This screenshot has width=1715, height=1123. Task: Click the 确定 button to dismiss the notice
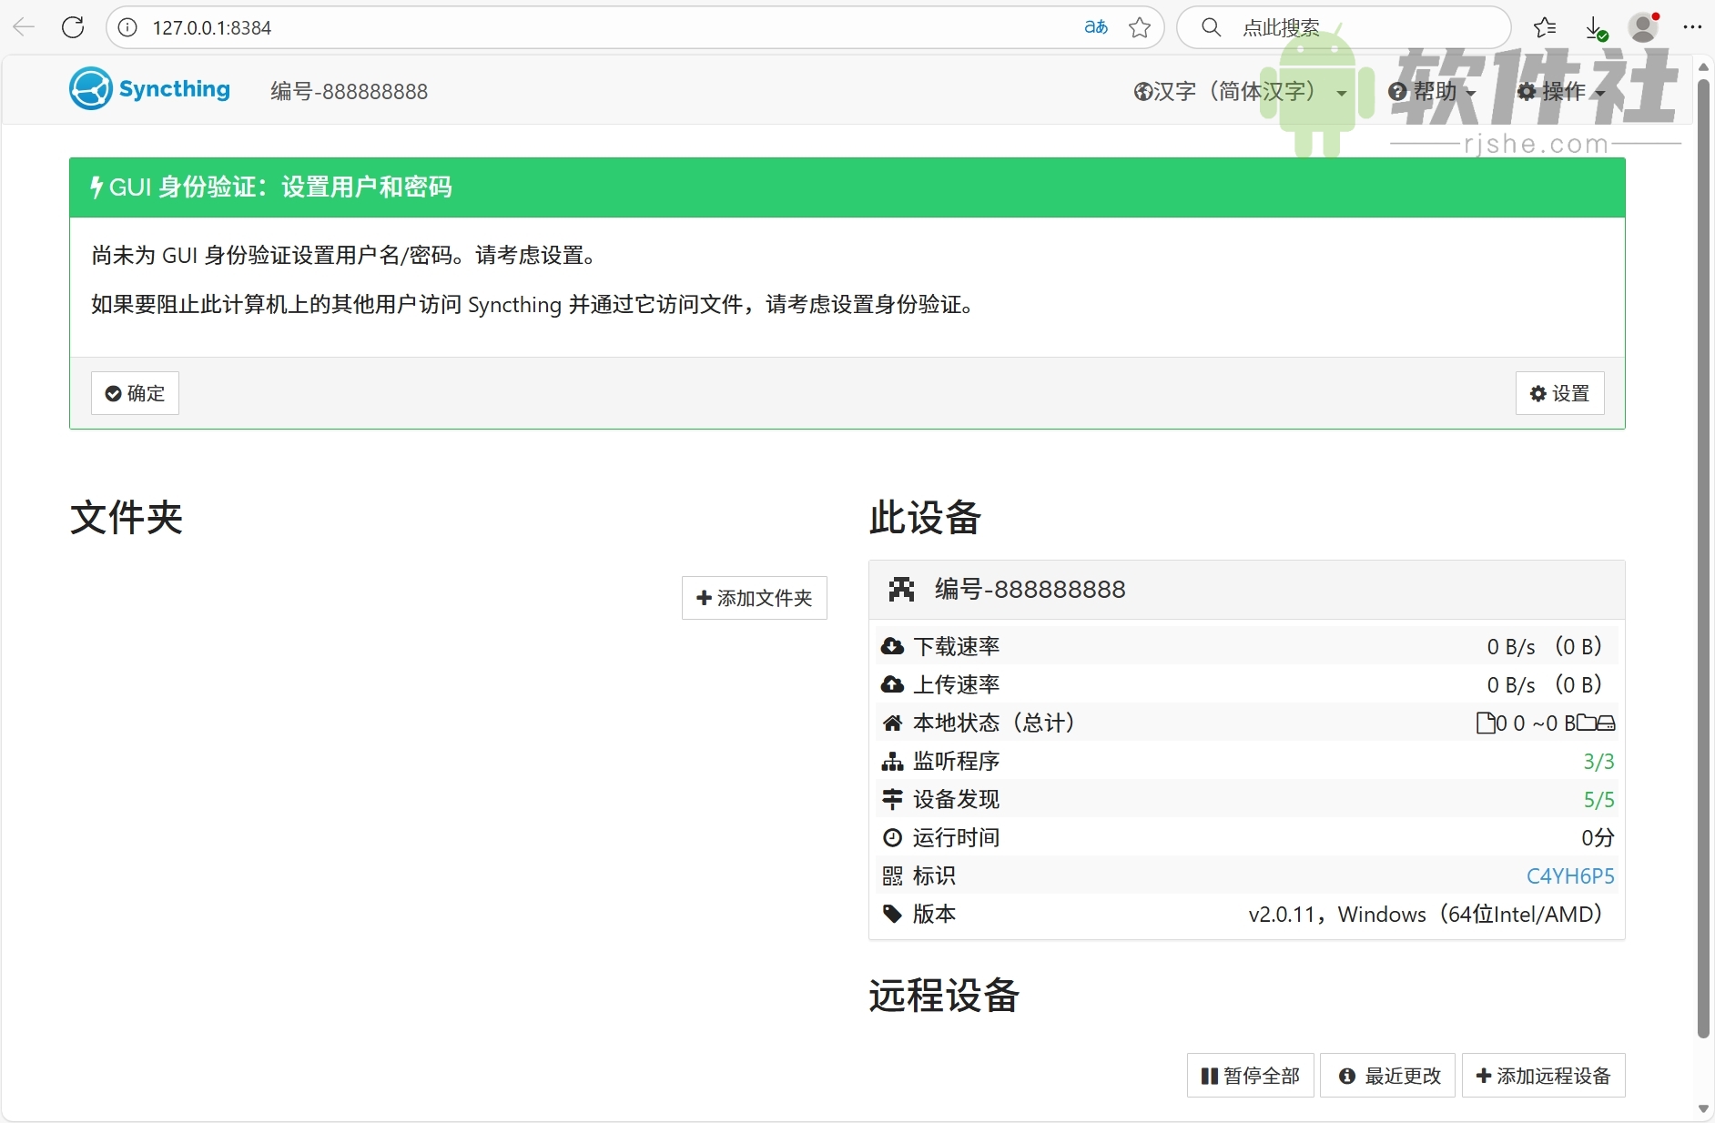[x=135, y=393]
